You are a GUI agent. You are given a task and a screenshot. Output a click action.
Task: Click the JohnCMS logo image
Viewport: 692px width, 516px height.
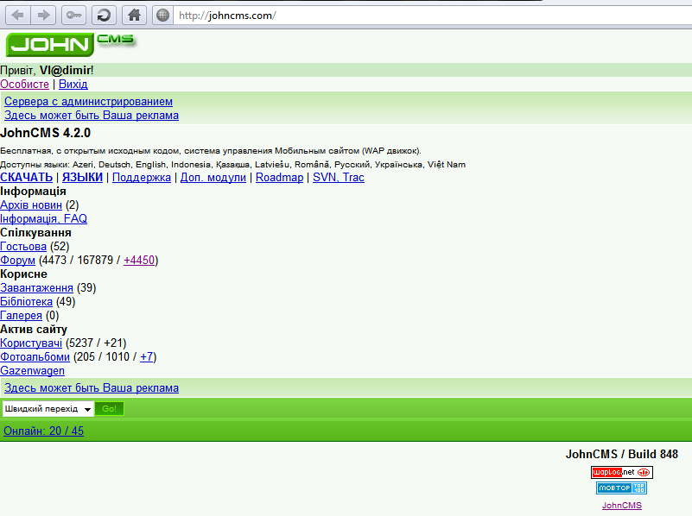tap(71, 45)
